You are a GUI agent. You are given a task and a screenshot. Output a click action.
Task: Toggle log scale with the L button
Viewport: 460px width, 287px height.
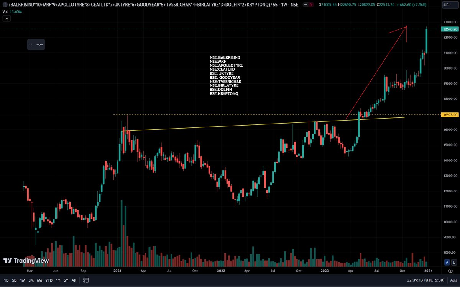pyautogui.click(x=453, y=262)
